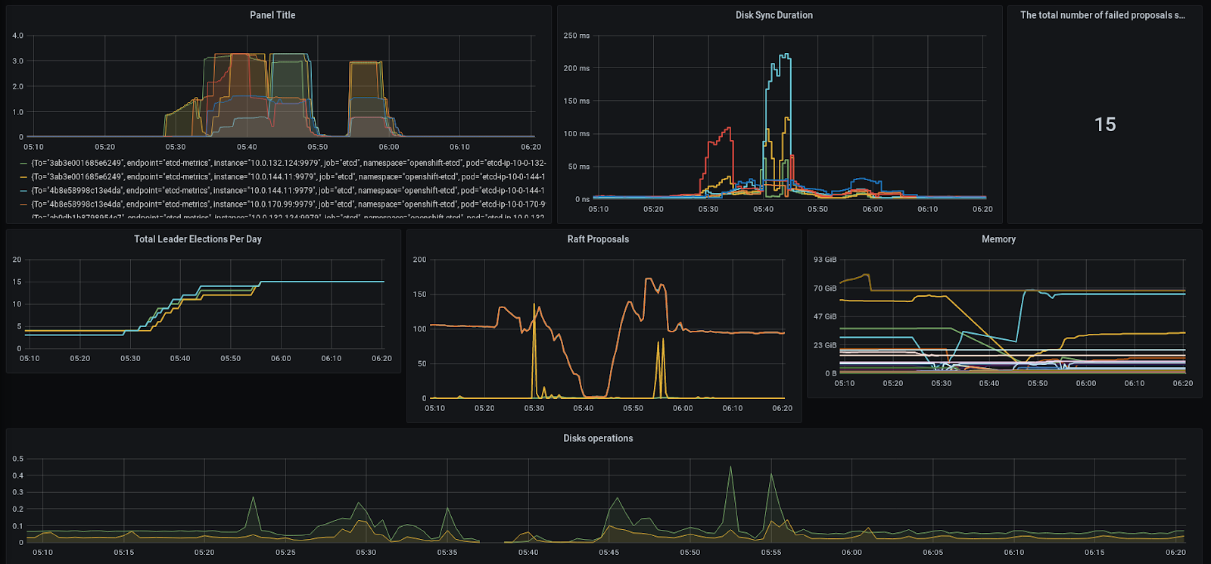Screen dimensions: 1211x564
Task: Click the blue legend swatch for 4b8e58998c13e4da series
Action: [x=23, y=191]
